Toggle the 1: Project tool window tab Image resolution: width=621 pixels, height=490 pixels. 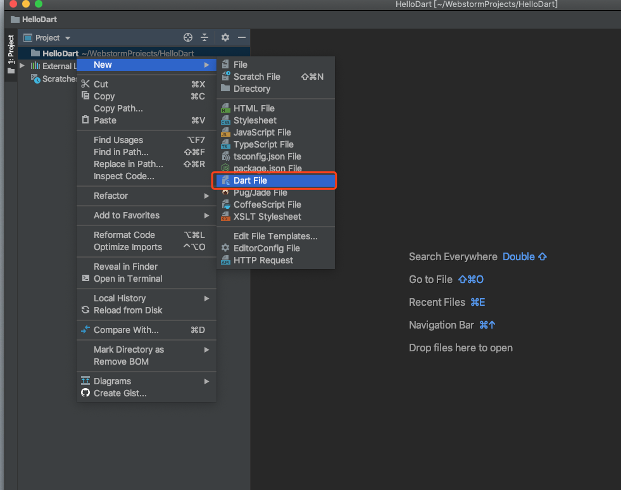point(11,54)
